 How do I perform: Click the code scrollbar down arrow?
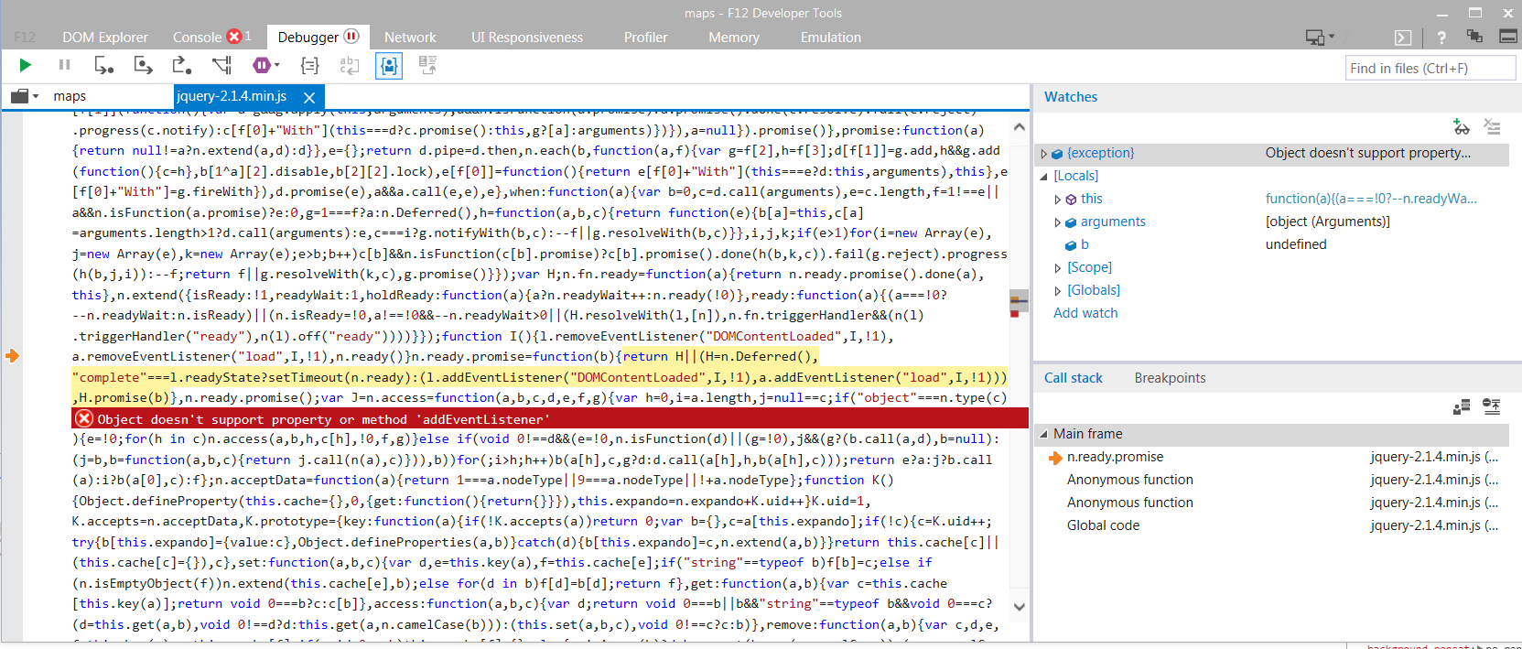click(1019, 606)
